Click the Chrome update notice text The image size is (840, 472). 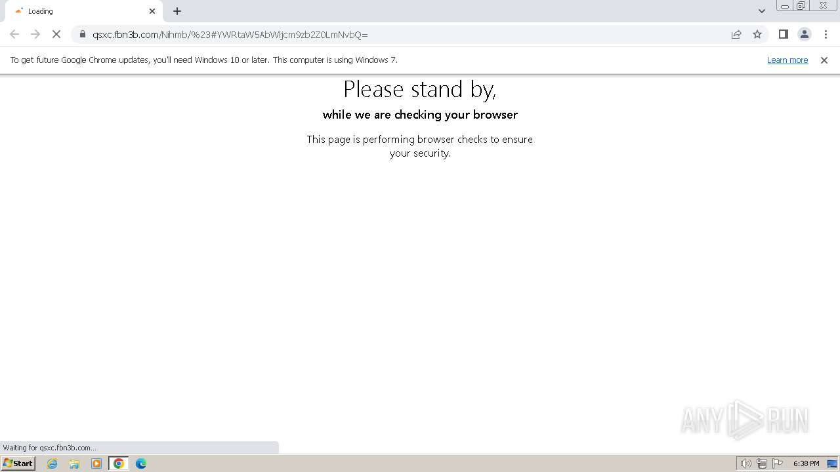[x=203, y=60]
